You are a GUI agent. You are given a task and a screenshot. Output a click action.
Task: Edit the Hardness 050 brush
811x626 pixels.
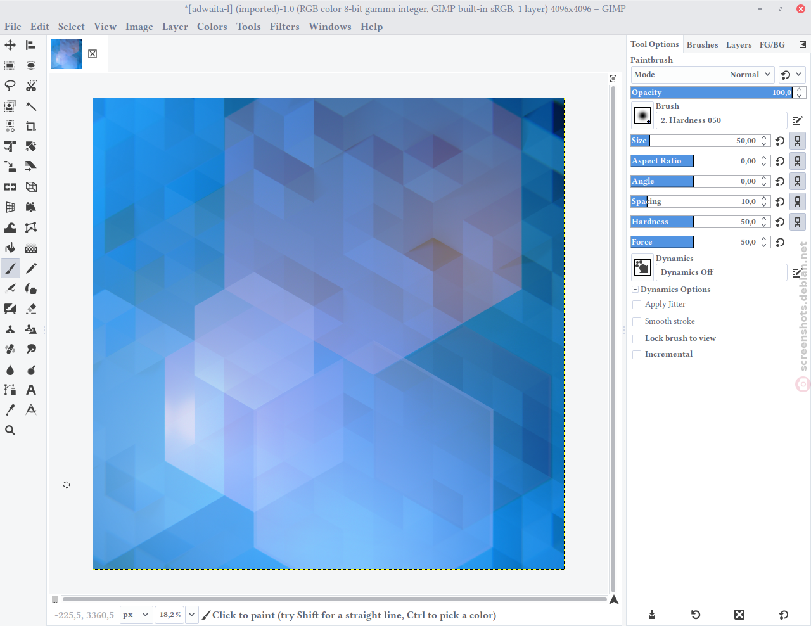click(797, 120)
